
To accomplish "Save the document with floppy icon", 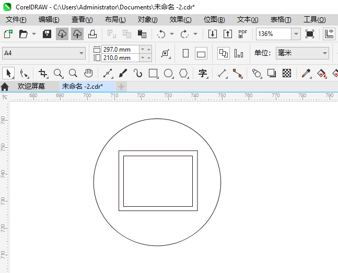I will [47, 34].
